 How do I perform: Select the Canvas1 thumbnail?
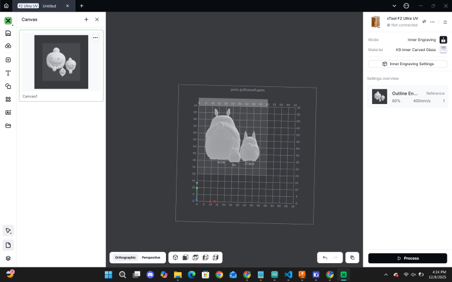(61, 62)
